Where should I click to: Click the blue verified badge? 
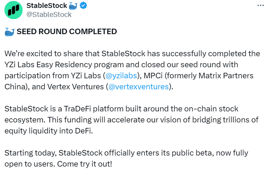83,6
